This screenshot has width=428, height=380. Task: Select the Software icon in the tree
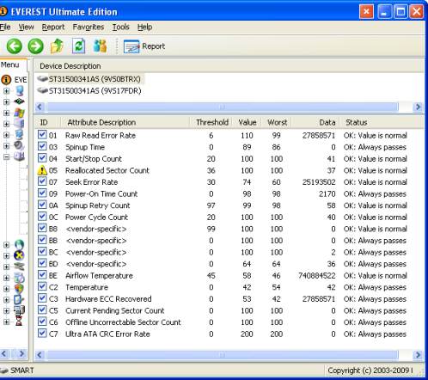19,278
